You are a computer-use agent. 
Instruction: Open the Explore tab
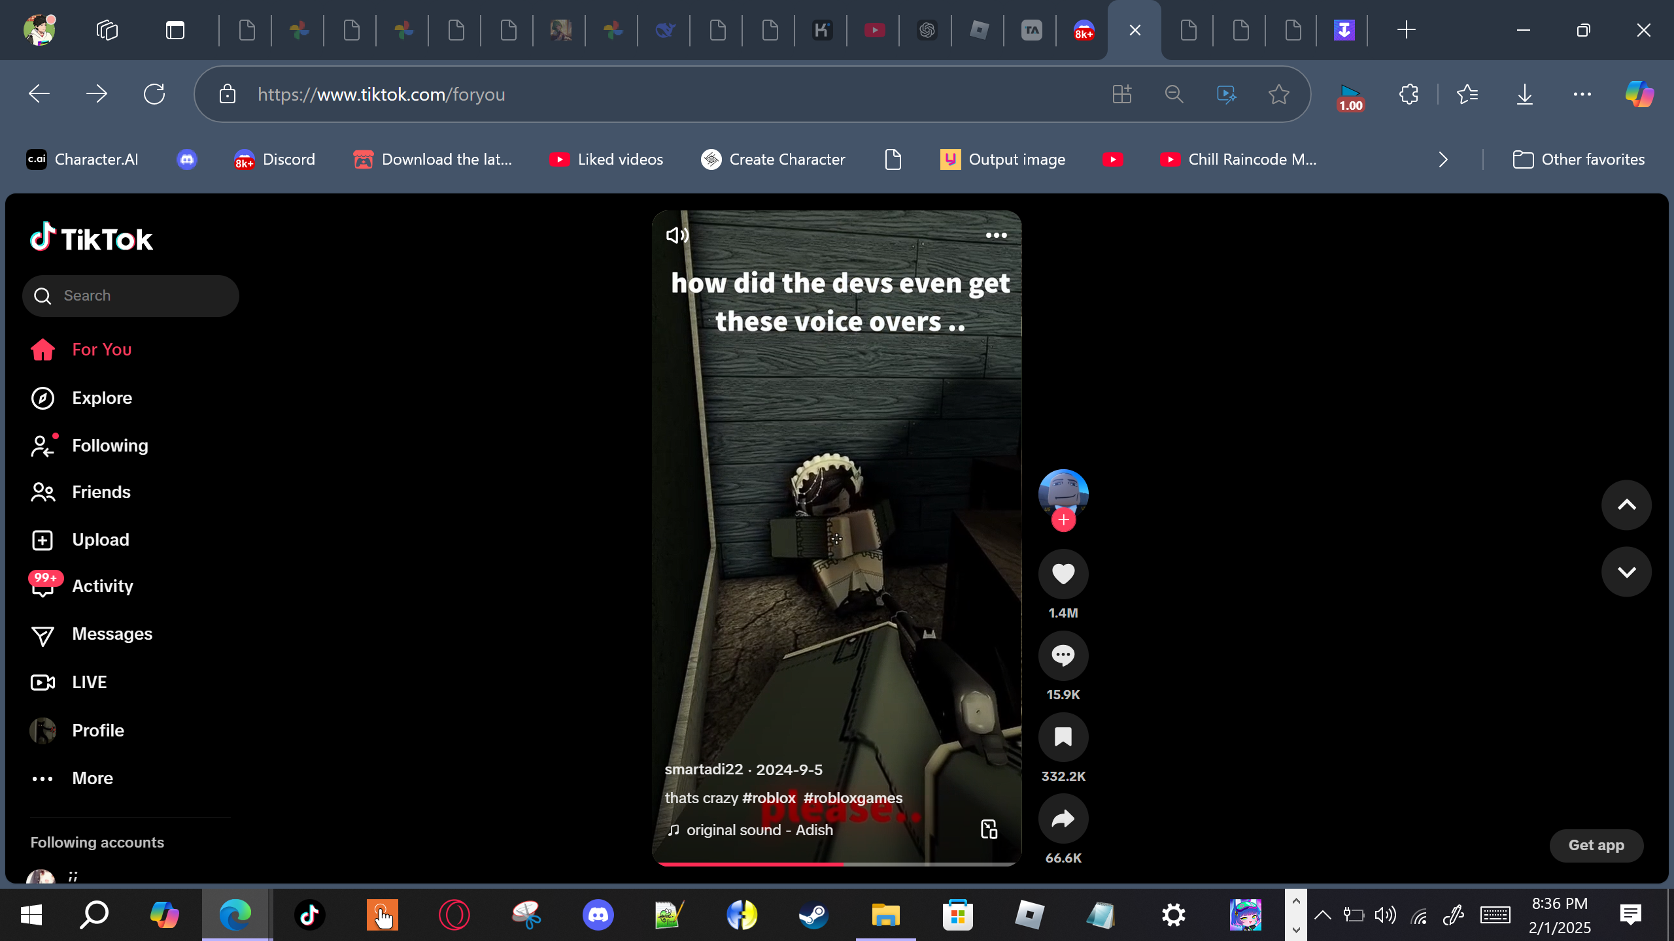pos(102,398)
